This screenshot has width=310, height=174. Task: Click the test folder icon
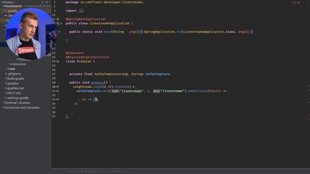[x=8, y=69]
